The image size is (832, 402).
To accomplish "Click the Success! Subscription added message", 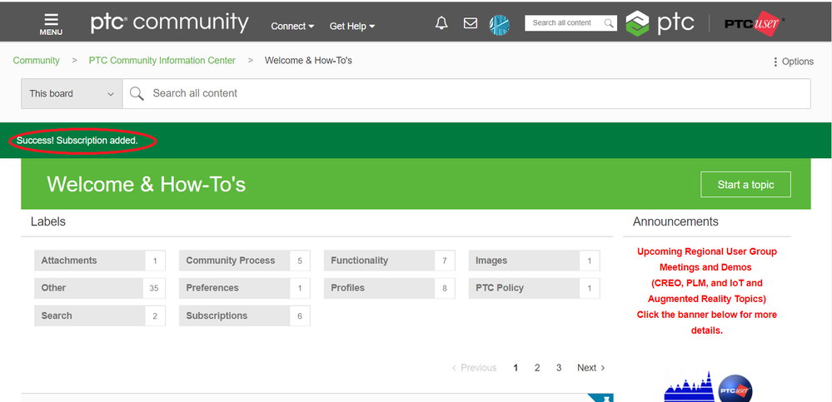I will (77, 141).
